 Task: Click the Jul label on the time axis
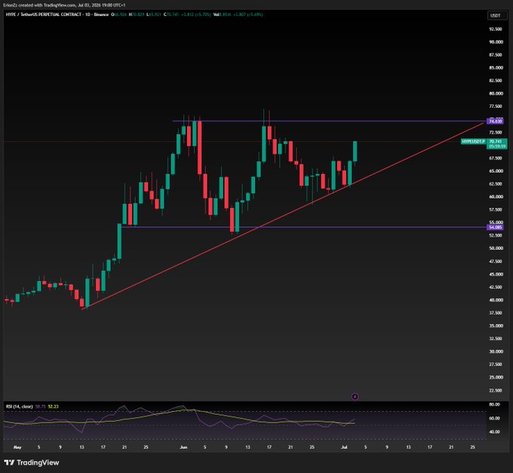tap(344, 447)
